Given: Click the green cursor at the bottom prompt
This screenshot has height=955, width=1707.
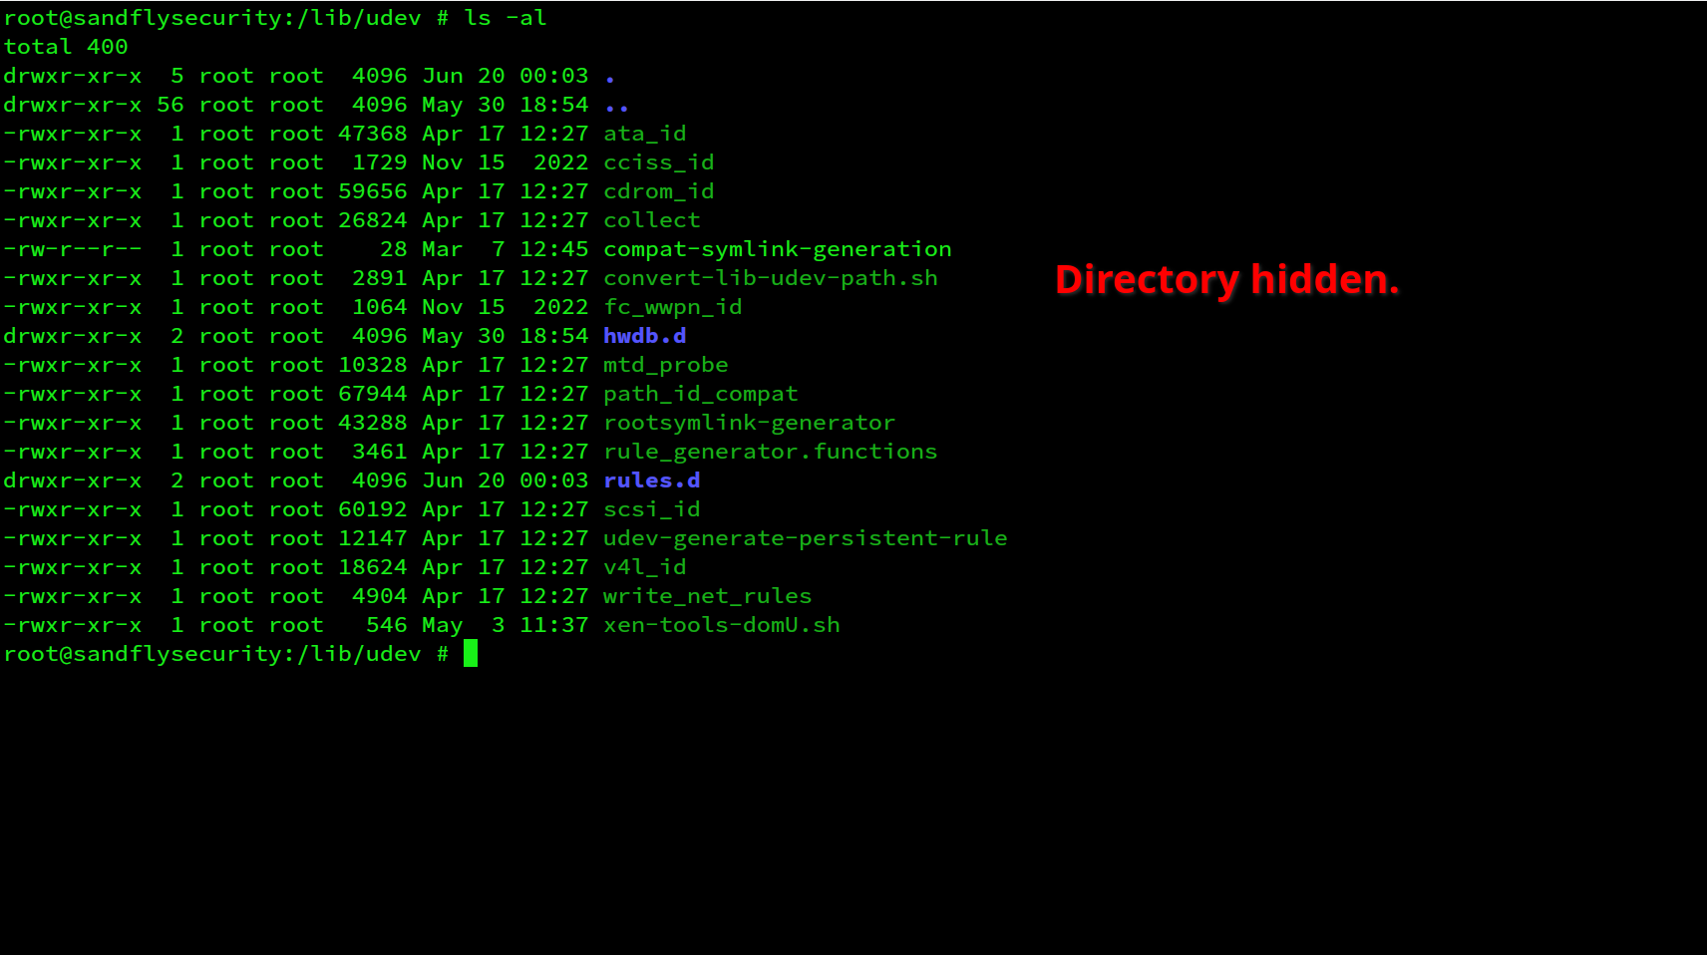Looking at the screenshot, I should [x=471, y=654].
